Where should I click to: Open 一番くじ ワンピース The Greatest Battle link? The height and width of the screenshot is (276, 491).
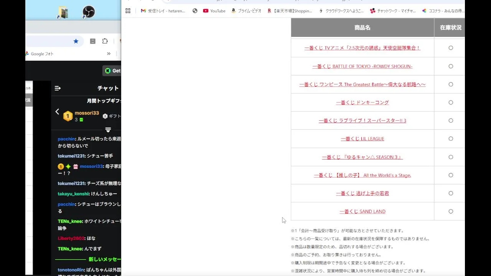tap(362, 84)
